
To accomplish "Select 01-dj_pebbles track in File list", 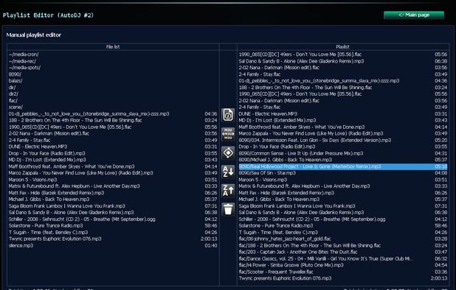I will point(113,114).
